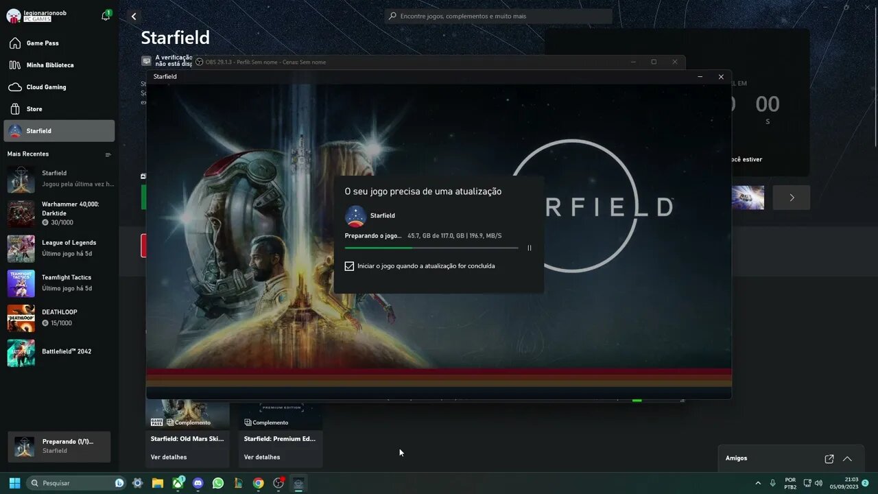Click the Store shopping bag icon
Image resolution: width=878 pixels, height=494 pixels.
point(15,109)
